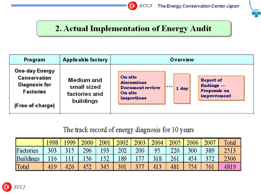
Task: Select the Total row 2004 value '413'
Action: pos(157,166)
